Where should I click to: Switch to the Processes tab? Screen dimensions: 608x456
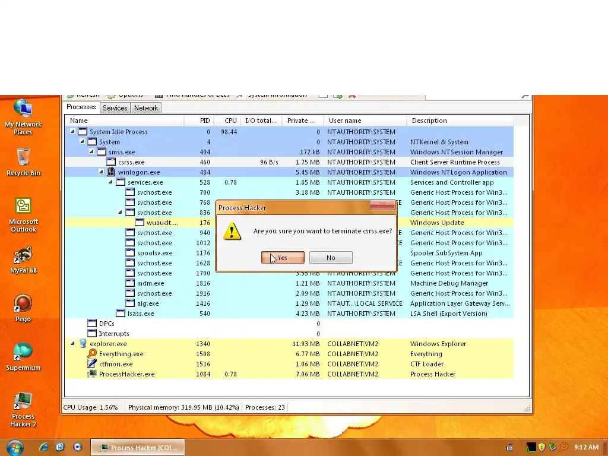[x=81, y=107]
